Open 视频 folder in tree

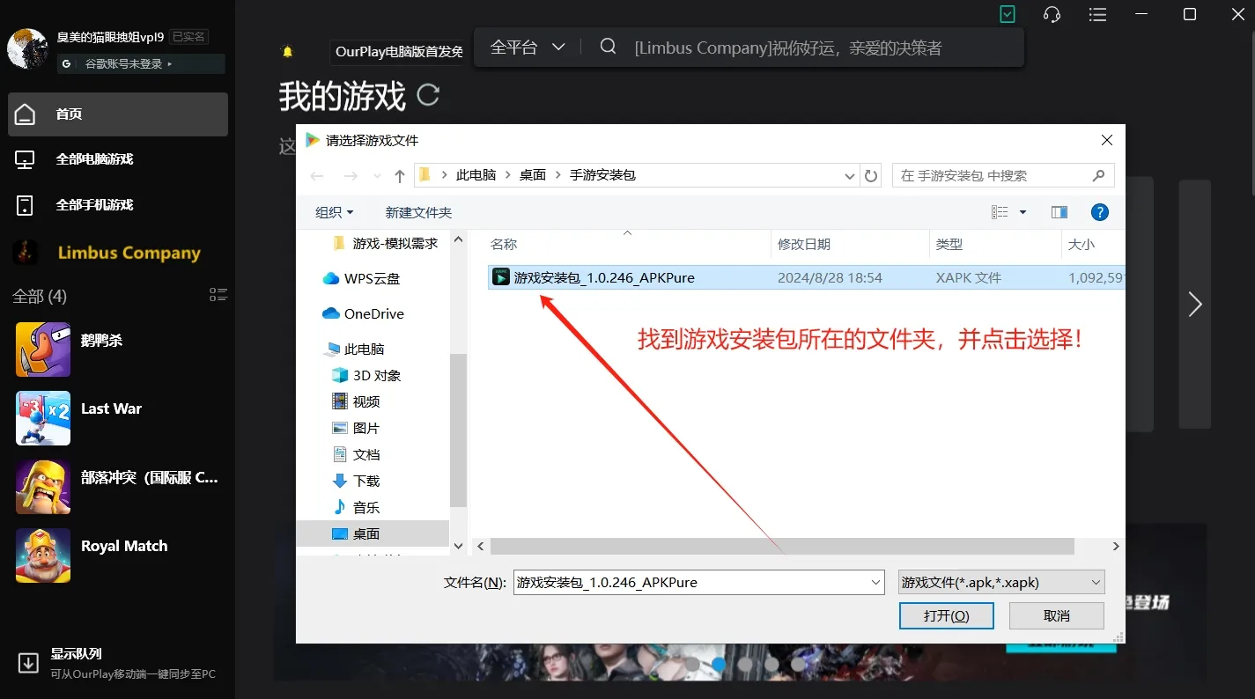pos(356,401)
